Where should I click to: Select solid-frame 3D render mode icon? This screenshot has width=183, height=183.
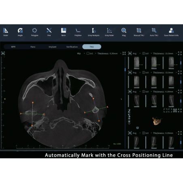[165, 111]
